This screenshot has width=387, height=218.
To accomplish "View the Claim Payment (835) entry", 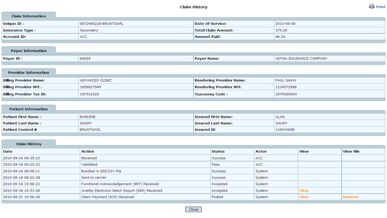I will pyautogui.click(x=304, y=197).
